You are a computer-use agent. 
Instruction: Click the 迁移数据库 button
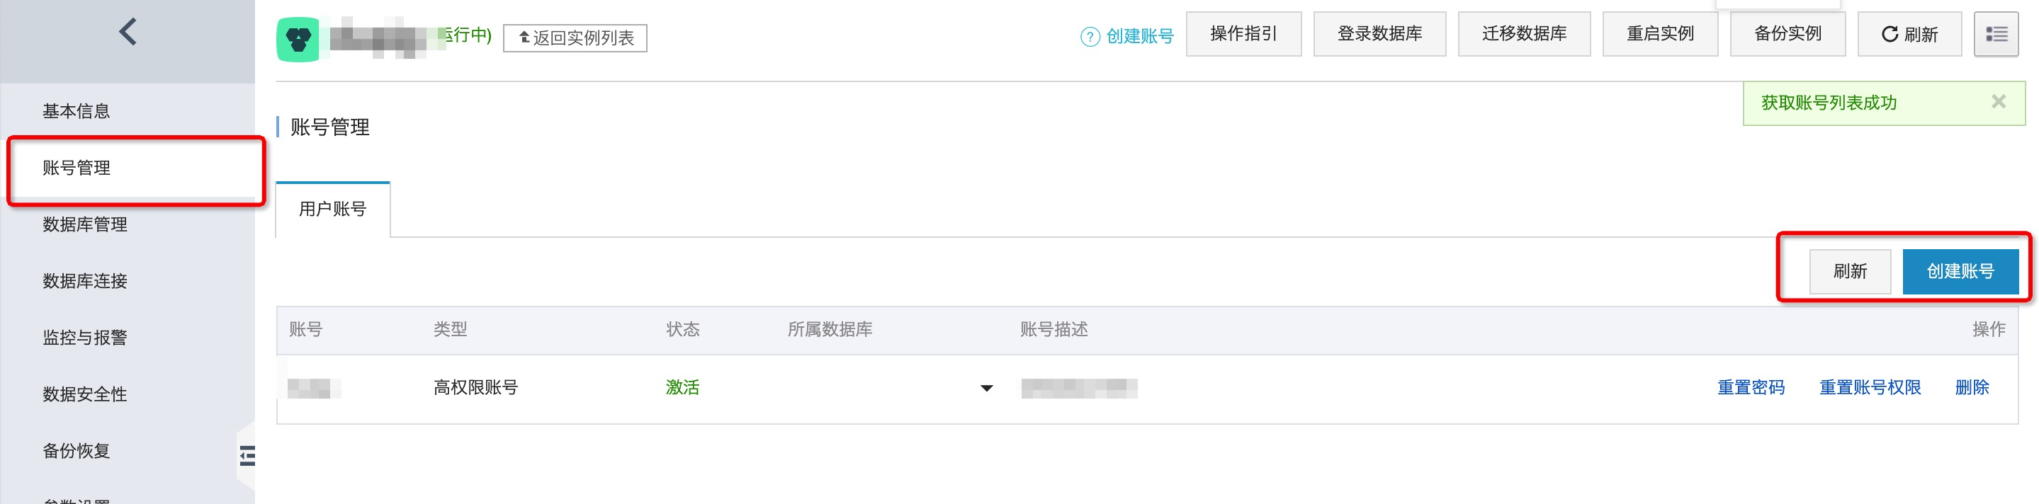pyautogui.click(x=1524, y=34)
